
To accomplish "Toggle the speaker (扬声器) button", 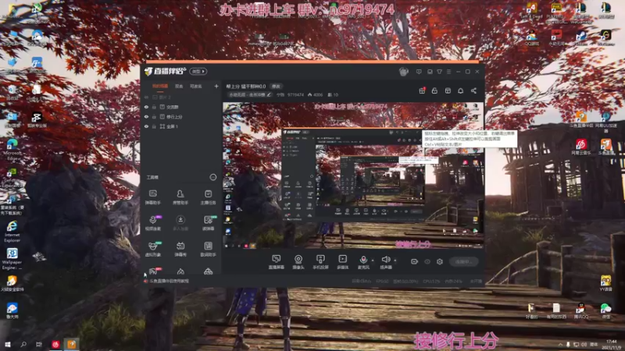I will coord(385,262).
